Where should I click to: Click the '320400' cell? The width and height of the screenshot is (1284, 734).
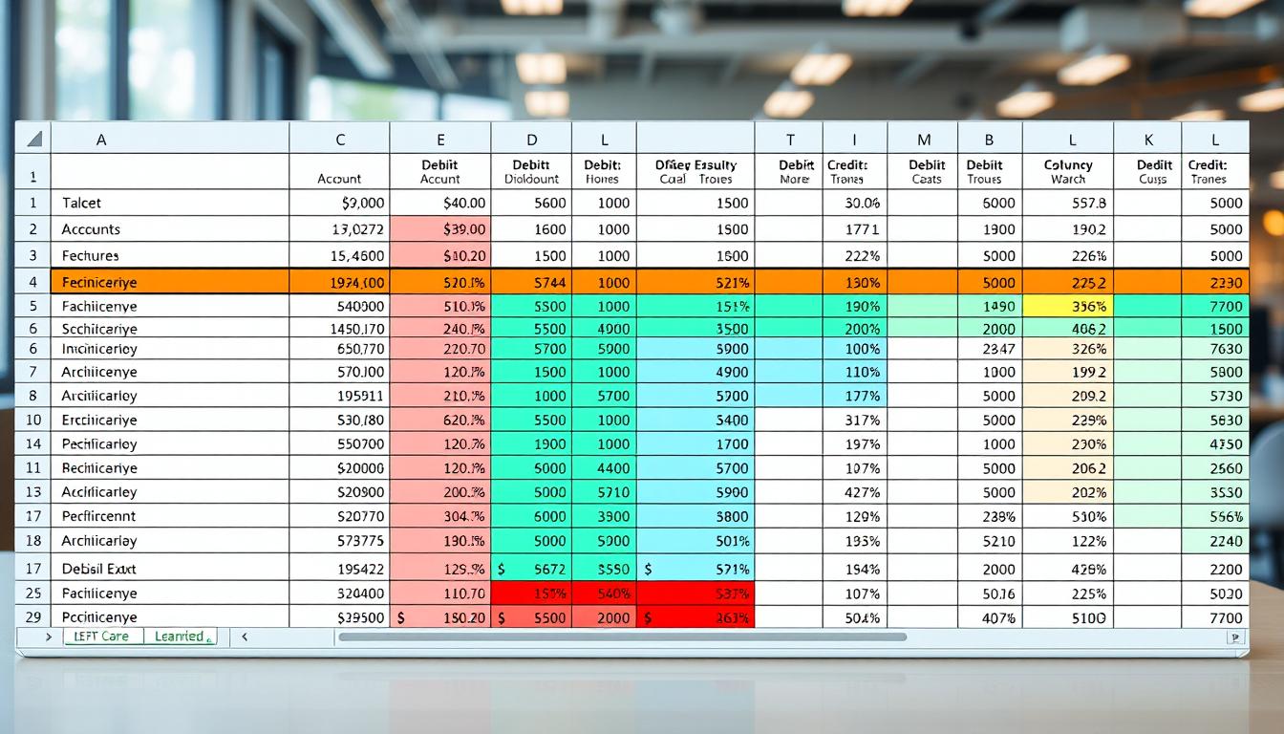click(x=340, y=593)
